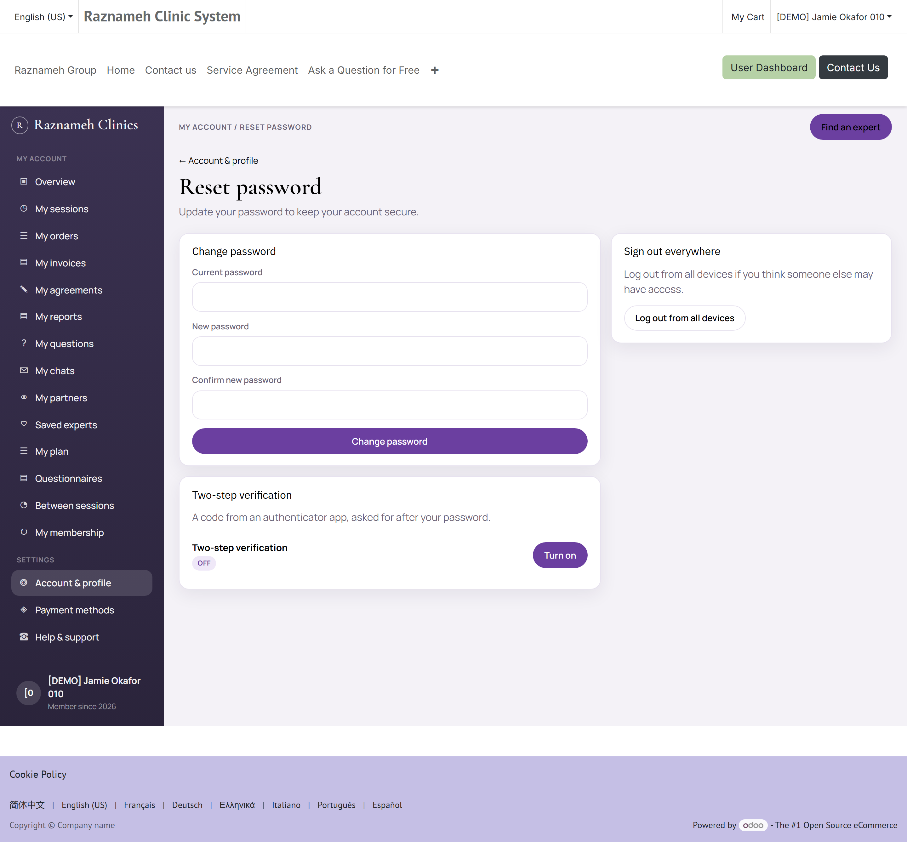Open My Cart in header
The image size is (907, 842).
747,17
